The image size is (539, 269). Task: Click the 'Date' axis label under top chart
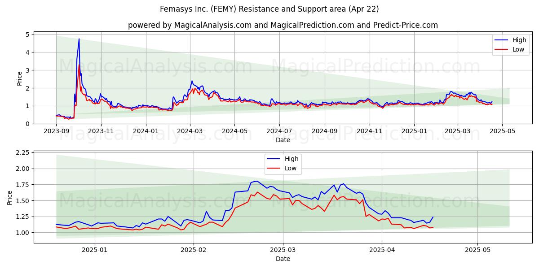pos(283,140)
